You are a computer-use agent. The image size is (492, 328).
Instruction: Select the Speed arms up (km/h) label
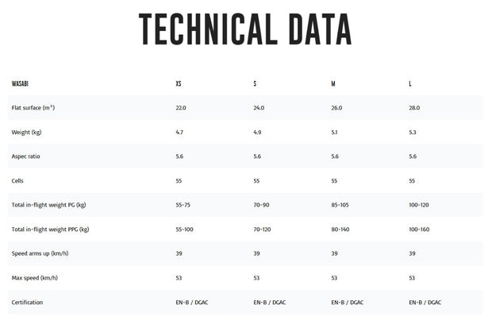[x=40, y=253]
